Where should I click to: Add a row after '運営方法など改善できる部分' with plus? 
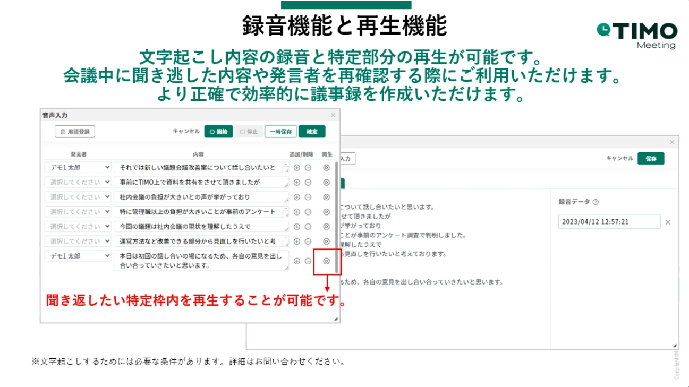[297, 242]
